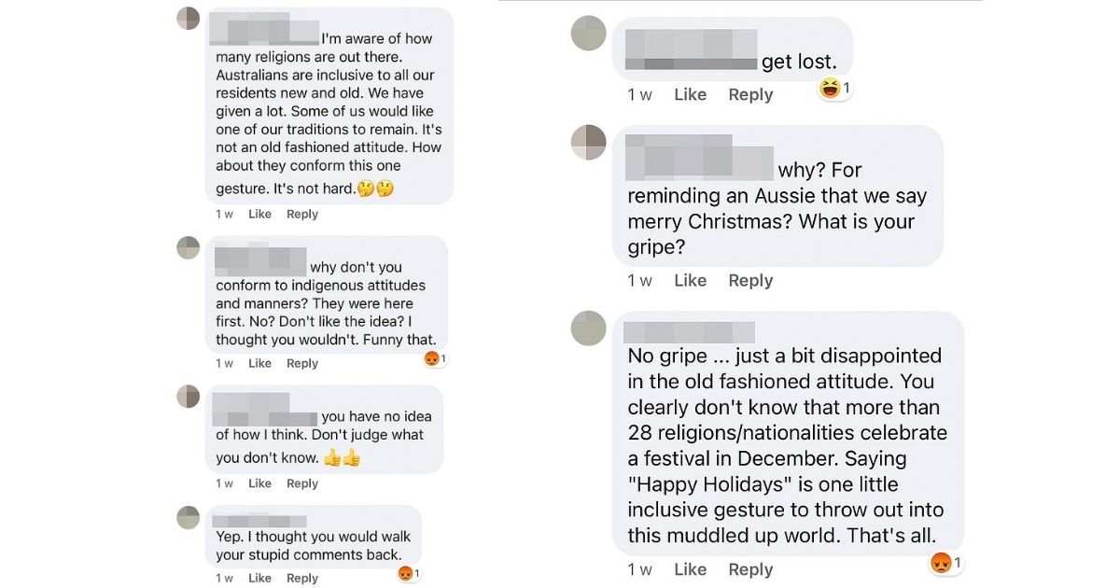Reply to the indigenous attitudes comment
1120x588 pixels.
tap(302, 363)
